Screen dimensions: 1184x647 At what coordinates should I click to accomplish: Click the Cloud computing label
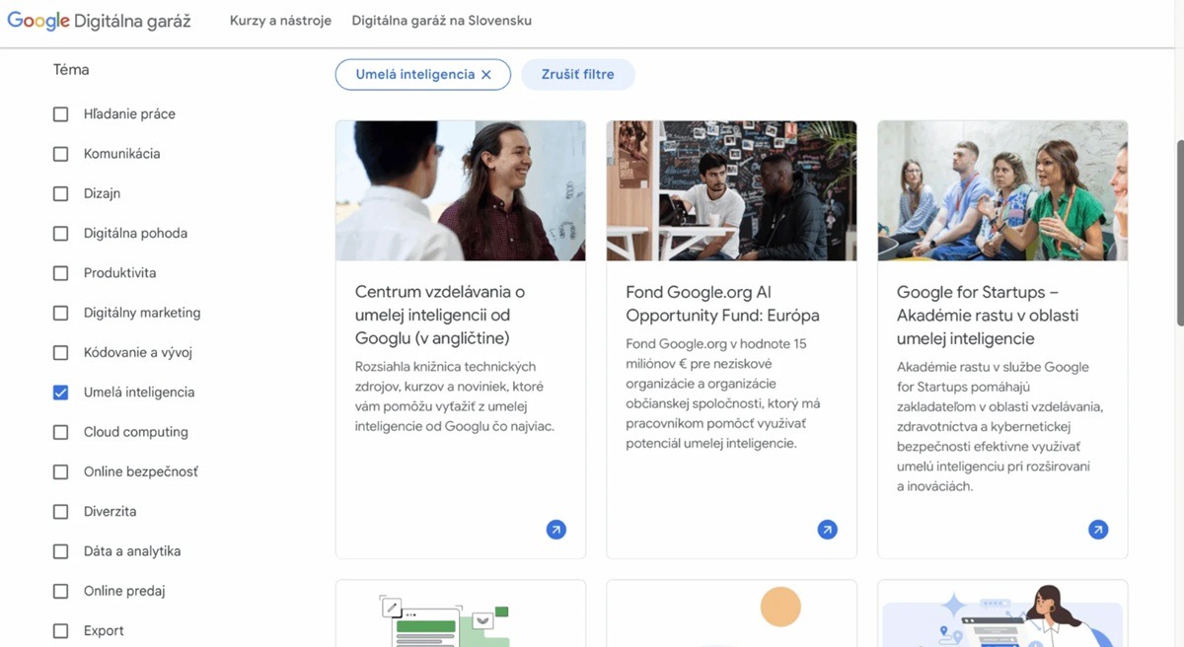pyautogui.click(x=136, y=432)
